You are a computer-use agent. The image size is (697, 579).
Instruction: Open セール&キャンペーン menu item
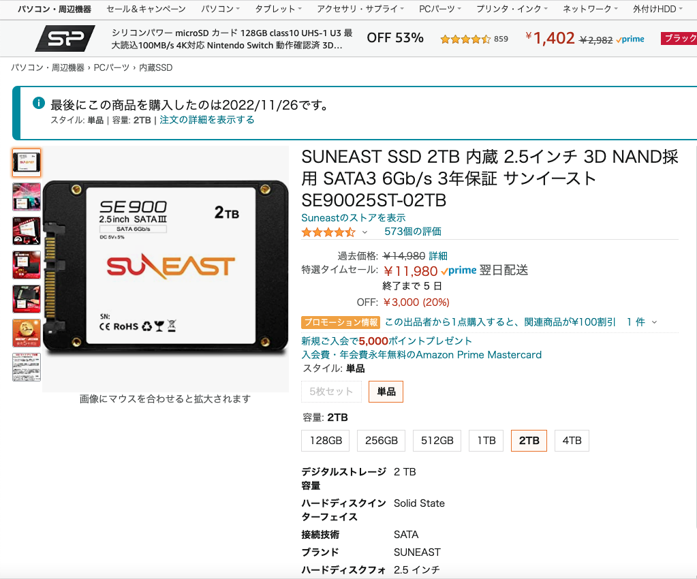point(146,9)
